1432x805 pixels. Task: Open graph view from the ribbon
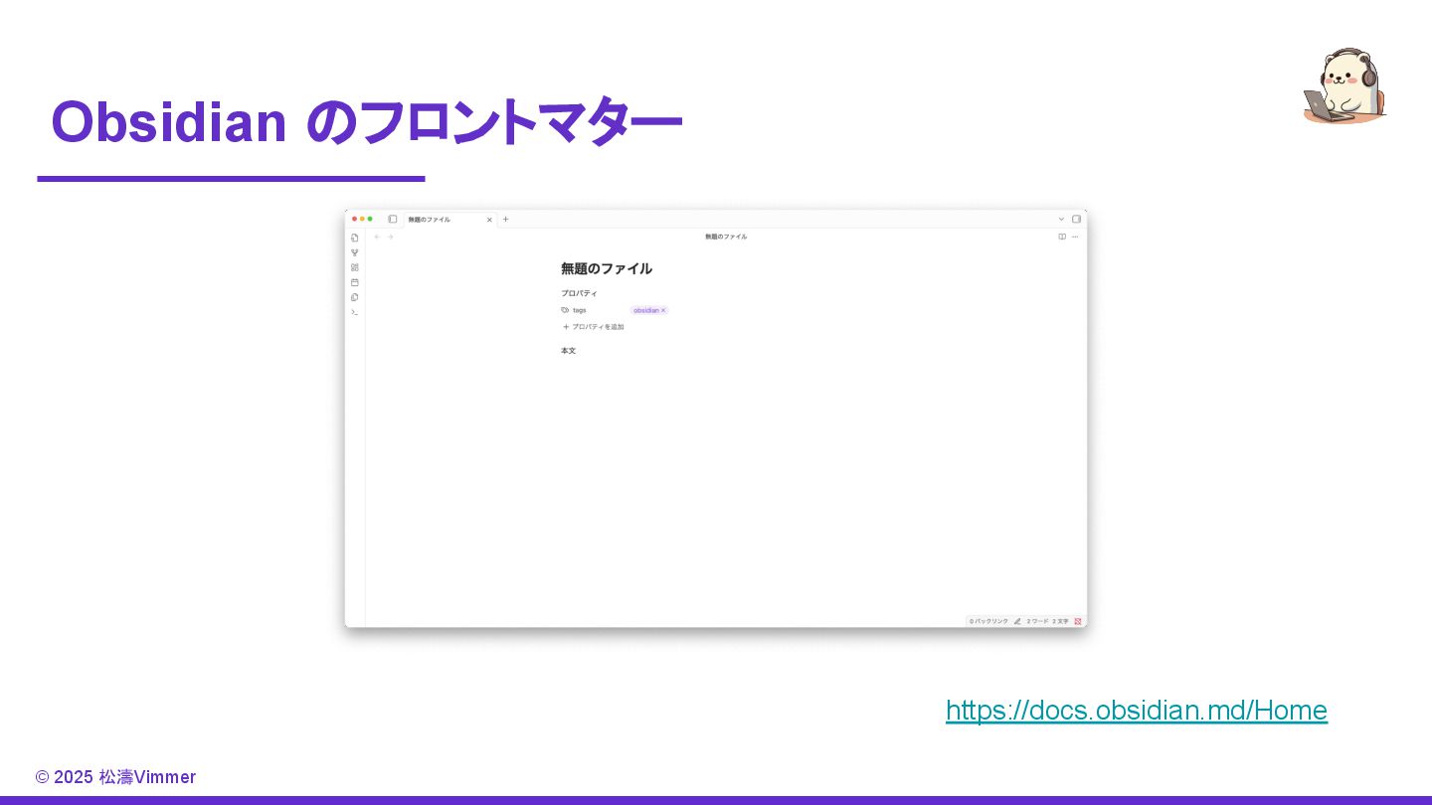(355, 252)
